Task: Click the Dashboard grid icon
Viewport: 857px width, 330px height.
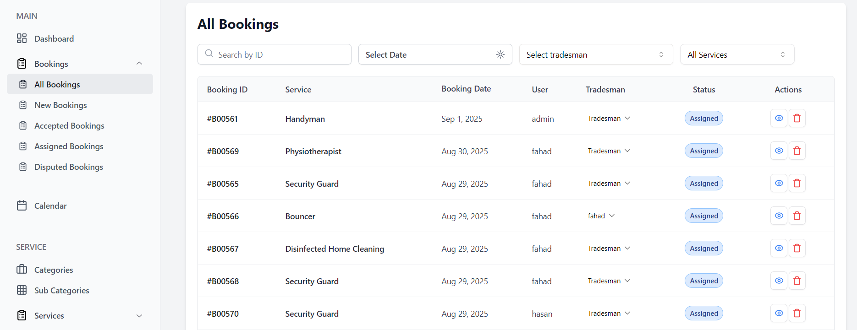Action: (22, 38)
